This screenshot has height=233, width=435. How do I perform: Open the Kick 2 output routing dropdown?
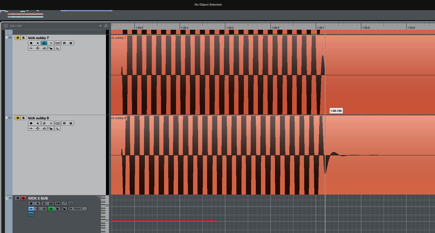[77, 209]
